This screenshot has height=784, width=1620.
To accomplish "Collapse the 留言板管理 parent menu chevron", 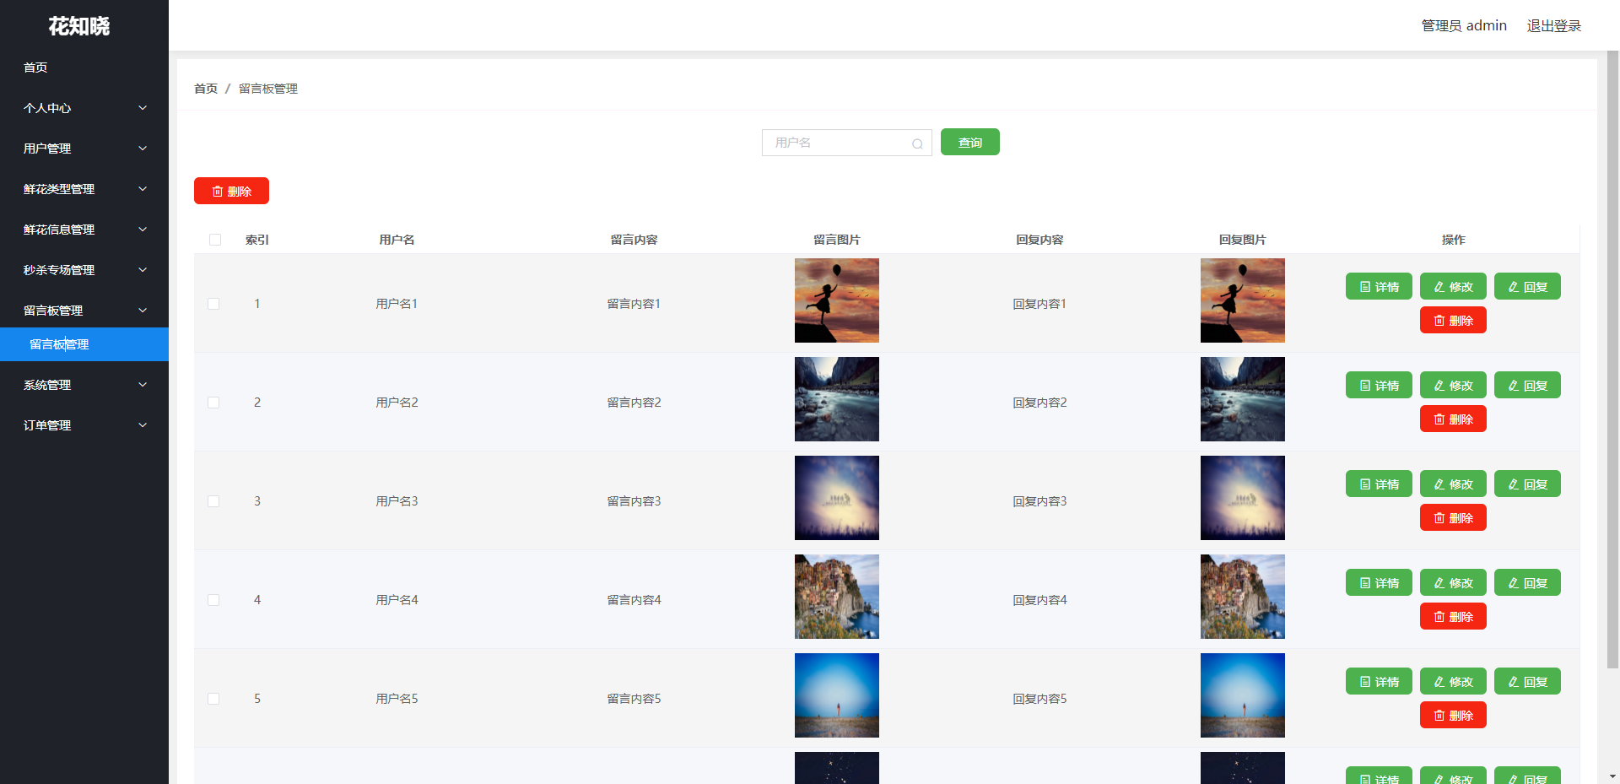I will pyautogui.click(x=143, y=311).
